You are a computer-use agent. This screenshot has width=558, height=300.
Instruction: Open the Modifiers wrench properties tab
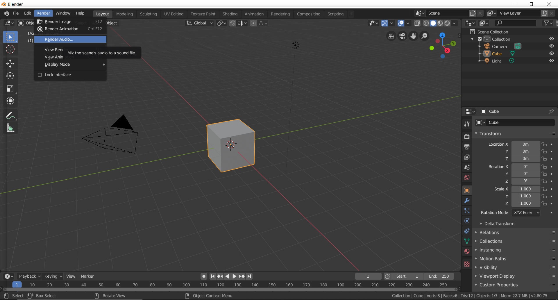coord(467,201)
